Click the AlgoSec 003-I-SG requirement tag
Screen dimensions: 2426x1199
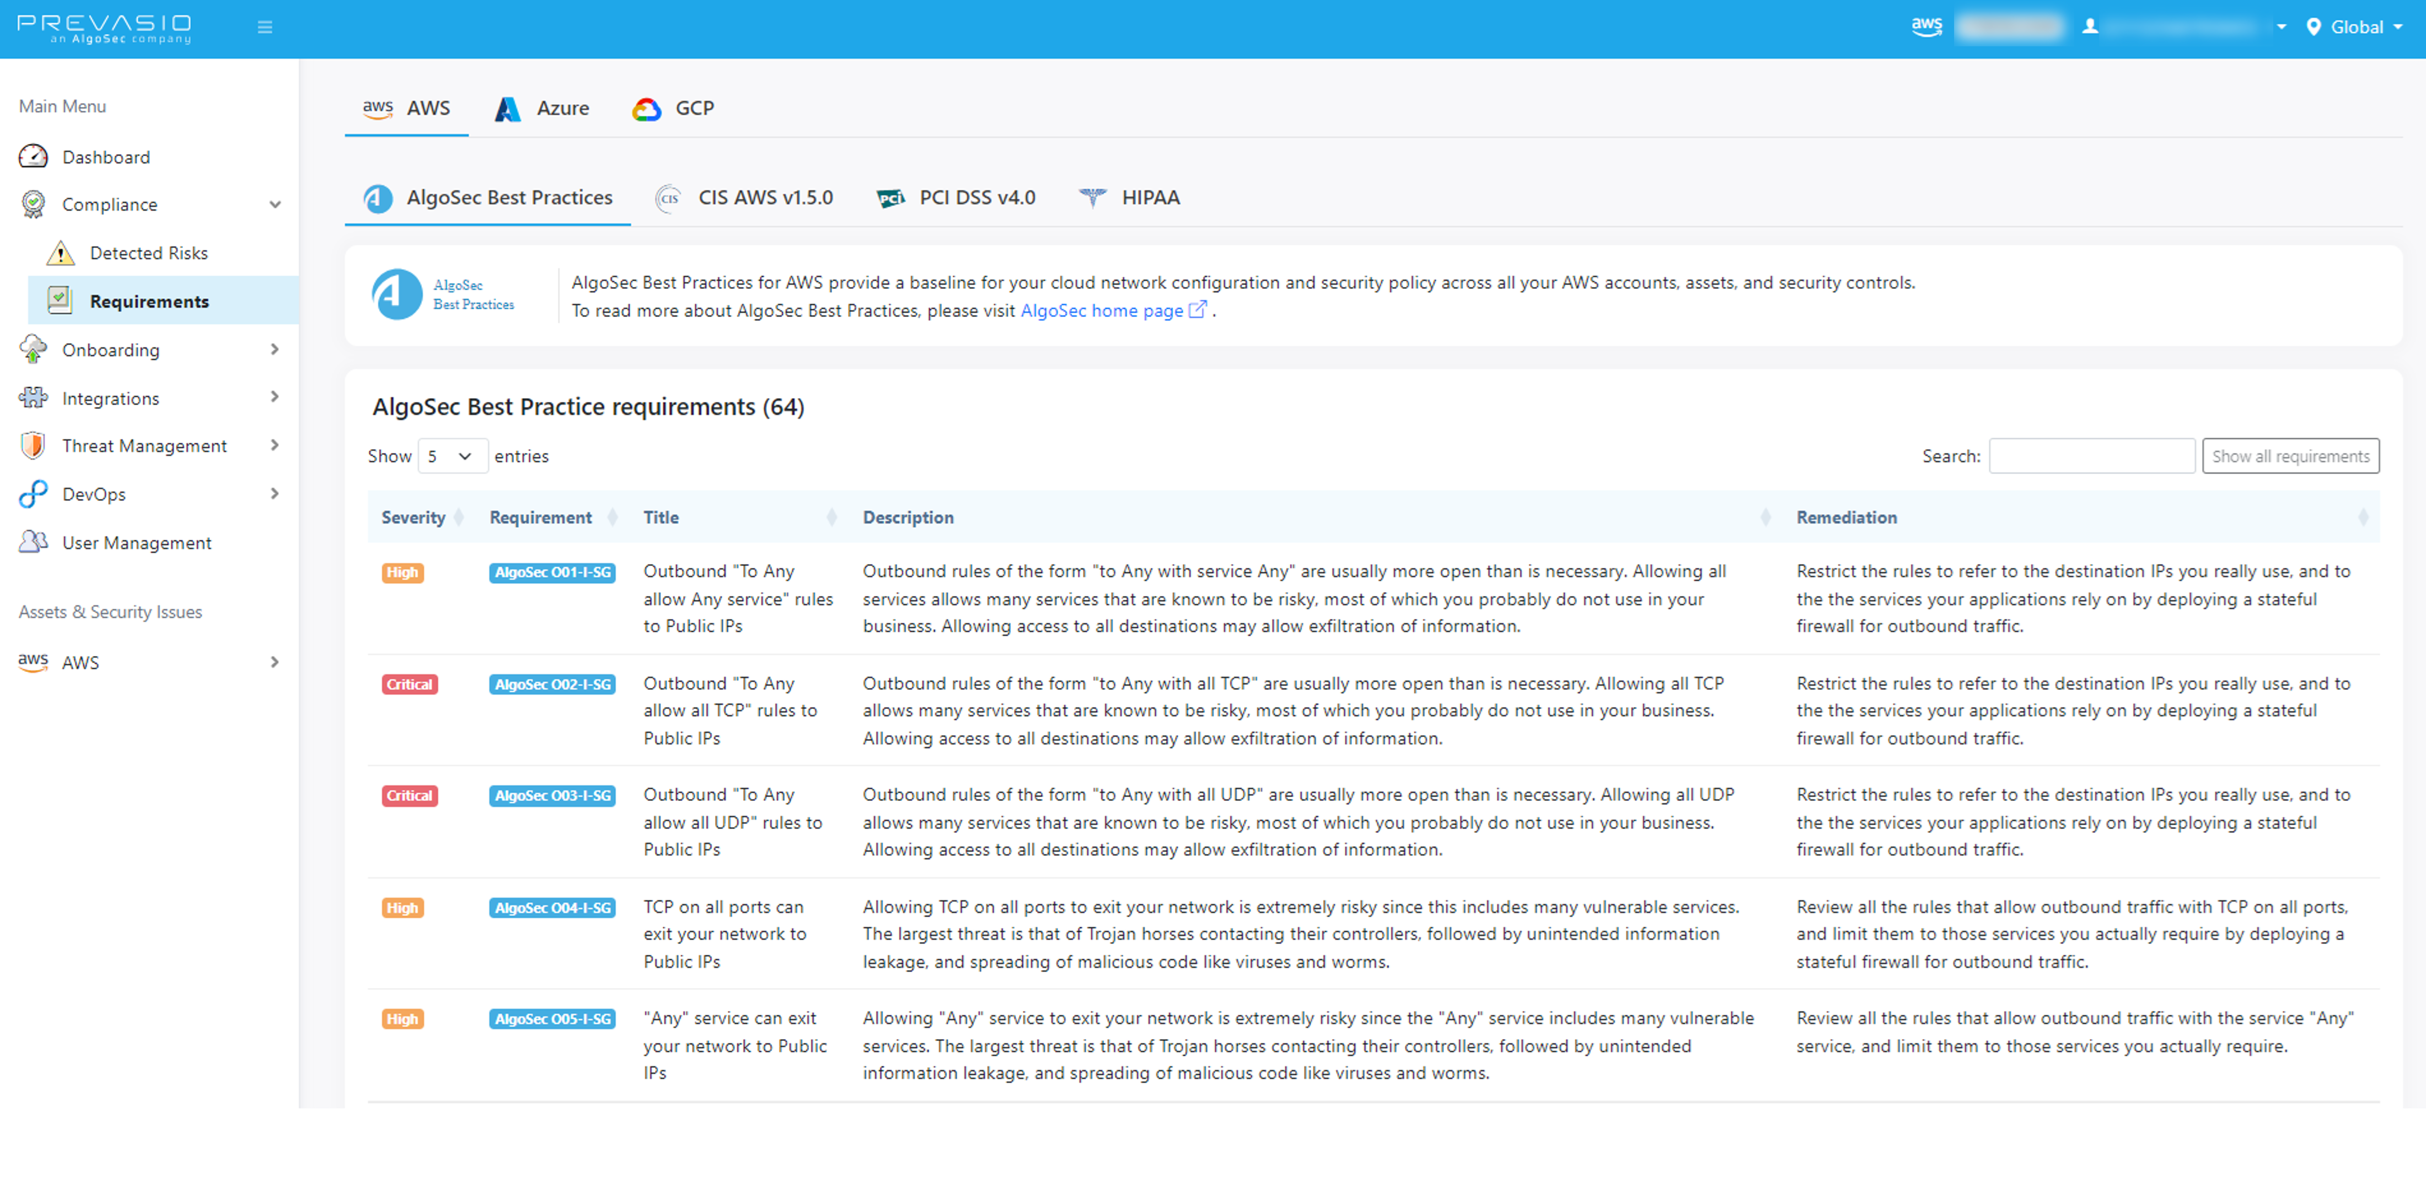(x=552, y=795)
